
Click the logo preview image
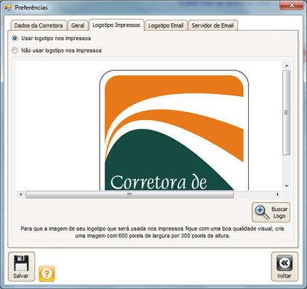pos(174,130)
